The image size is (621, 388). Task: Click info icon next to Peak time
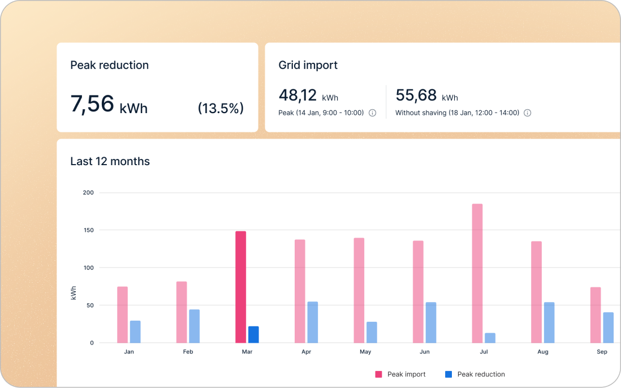tap(372, 113)
